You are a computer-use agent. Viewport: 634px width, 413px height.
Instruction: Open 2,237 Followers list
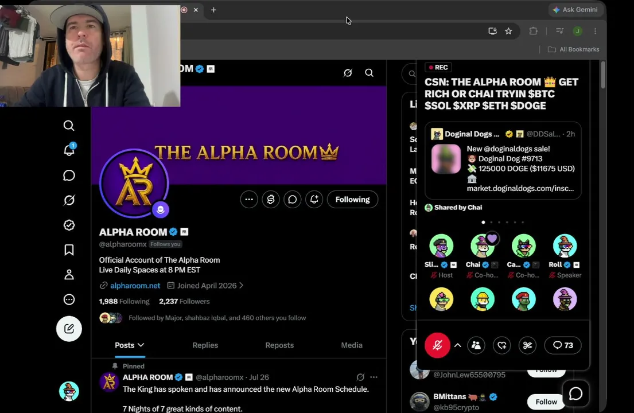coord(184,302)
